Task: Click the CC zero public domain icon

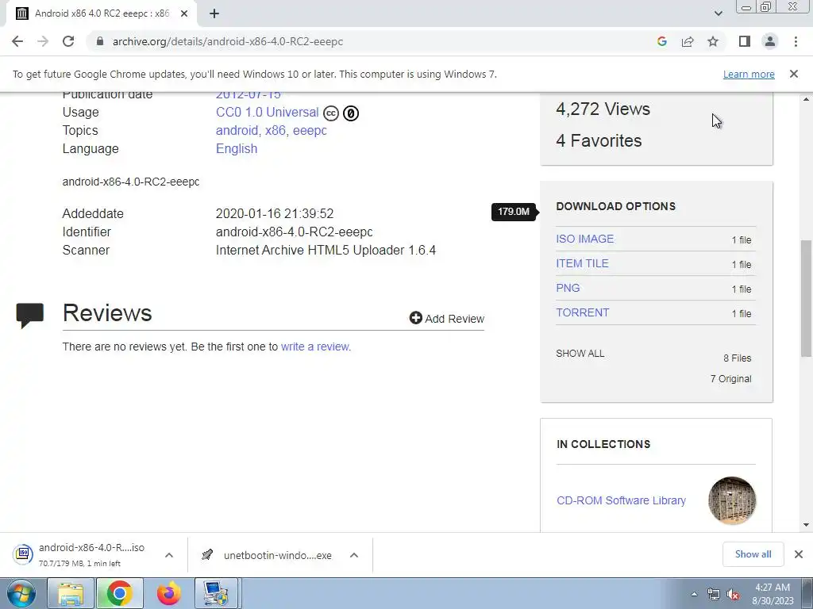Action: tap(351, 113)
